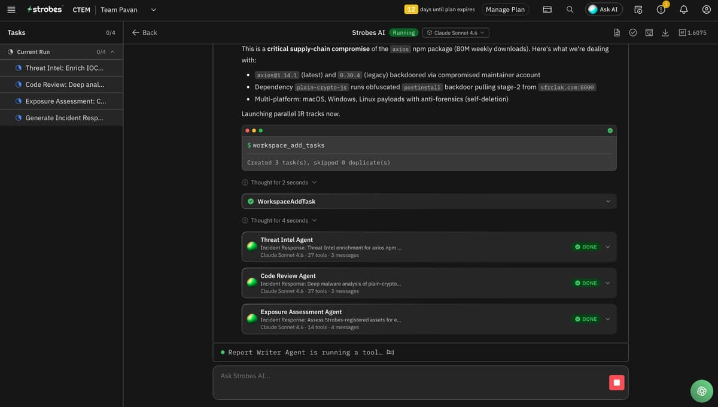718x407 pixels.
Task: Open the alerts icon with badge
Action: tap(662, 8)
